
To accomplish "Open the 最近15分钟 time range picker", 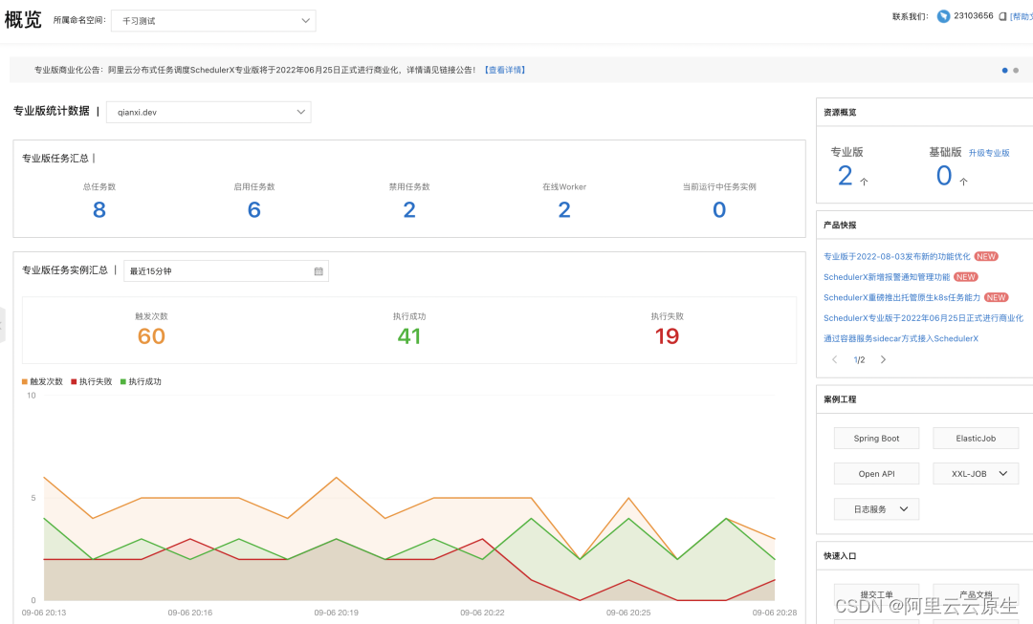I will 226,271.
